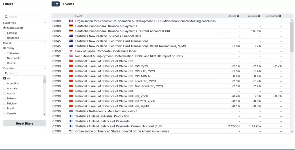Click the New Zealand flag on Business Financial Data row
This screenshot has height=150, width=295.
click(71, 36)
